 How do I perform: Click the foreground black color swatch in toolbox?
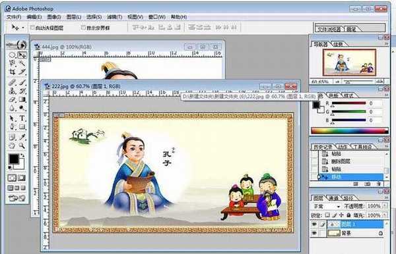[x=14, y=159]
